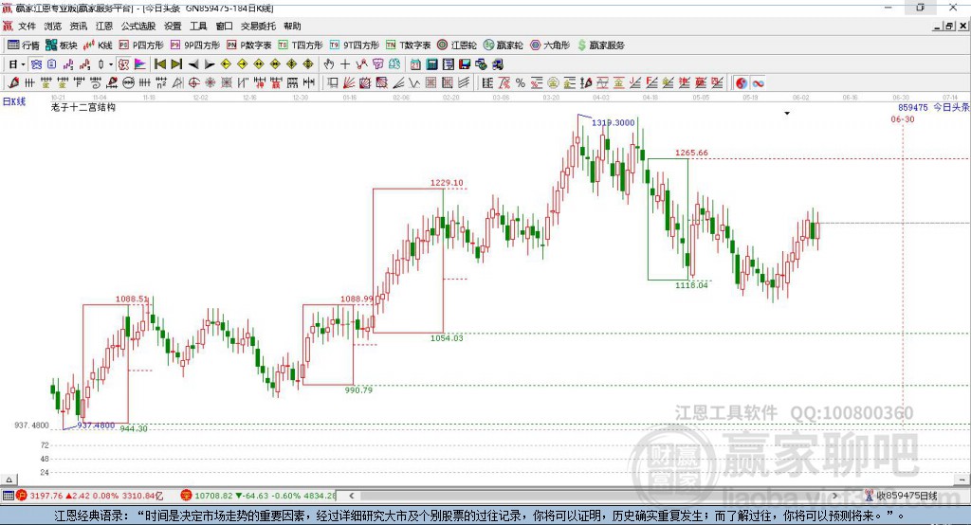971x525 pixels.
Task: Open the 9T四方形 tool
Action: tap(355, 45)
